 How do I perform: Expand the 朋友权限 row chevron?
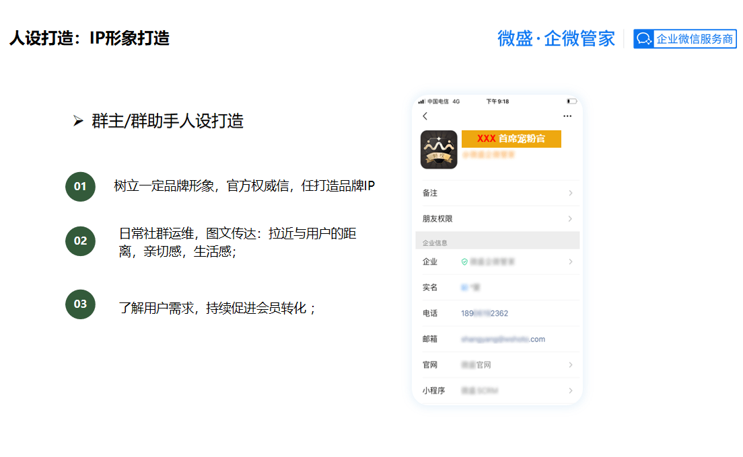click(571, 219)
